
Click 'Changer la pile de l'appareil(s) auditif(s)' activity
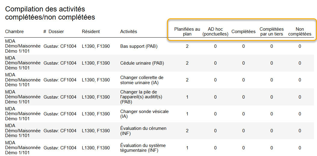pyautogui.click(x=139, y=97)
